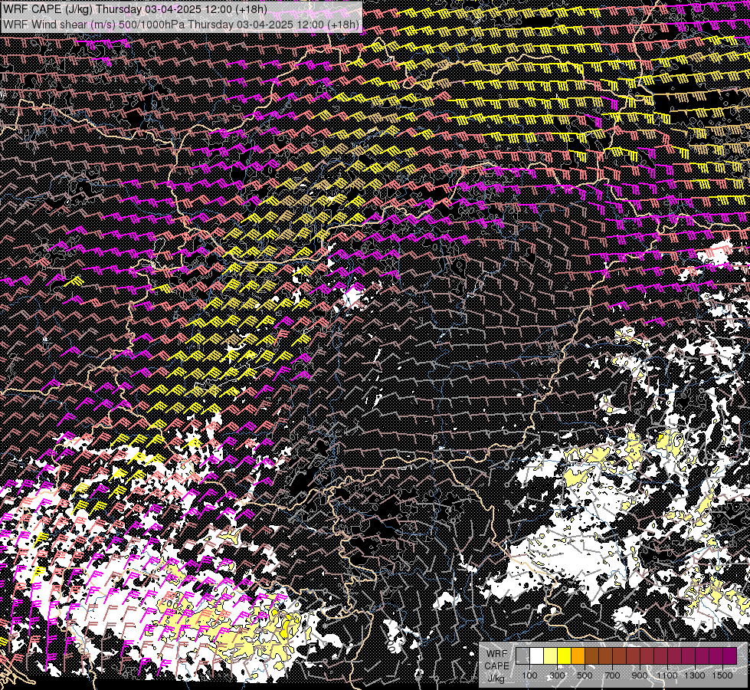Select the white swatch in the CAPE legend
Screen dimensions: 750x690
(x=537, y=655)
